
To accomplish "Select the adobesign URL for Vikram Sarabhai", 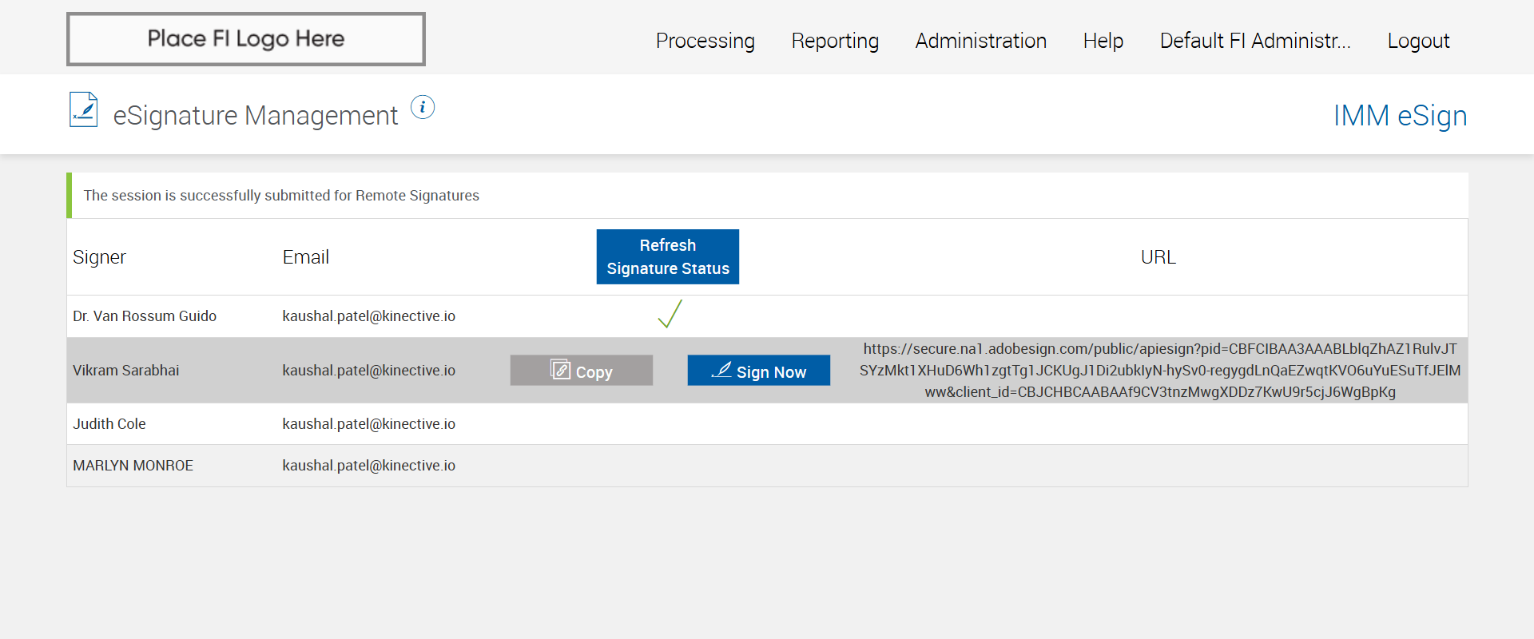I will point(1159,371).
